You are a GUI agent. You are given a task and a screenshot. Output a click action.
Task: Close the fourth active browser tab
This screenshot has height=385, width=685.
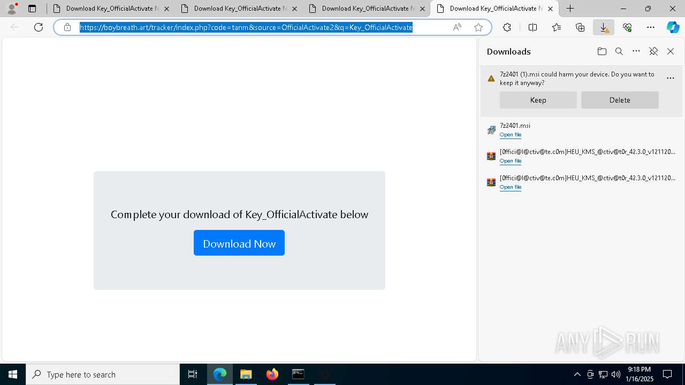click(550, 9)
